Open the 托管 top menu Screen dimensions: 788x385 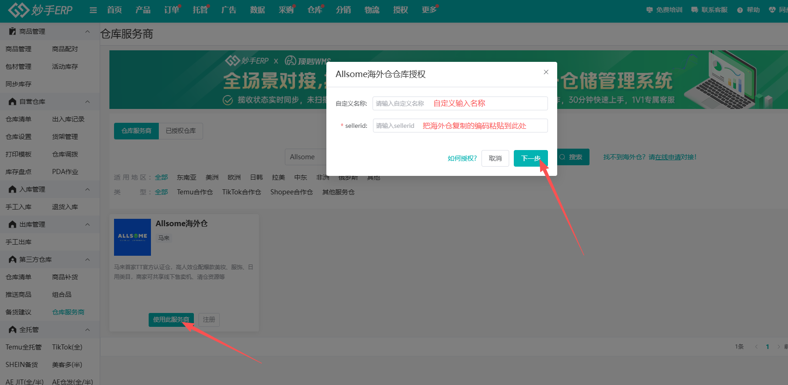coord(200,10)
